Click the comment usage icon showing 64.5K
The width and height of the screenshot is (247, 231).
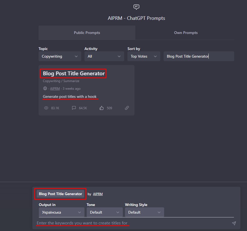coord(74,108)
